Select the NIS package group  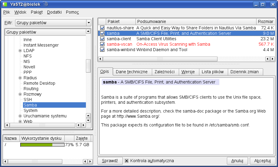click(27, 61)
